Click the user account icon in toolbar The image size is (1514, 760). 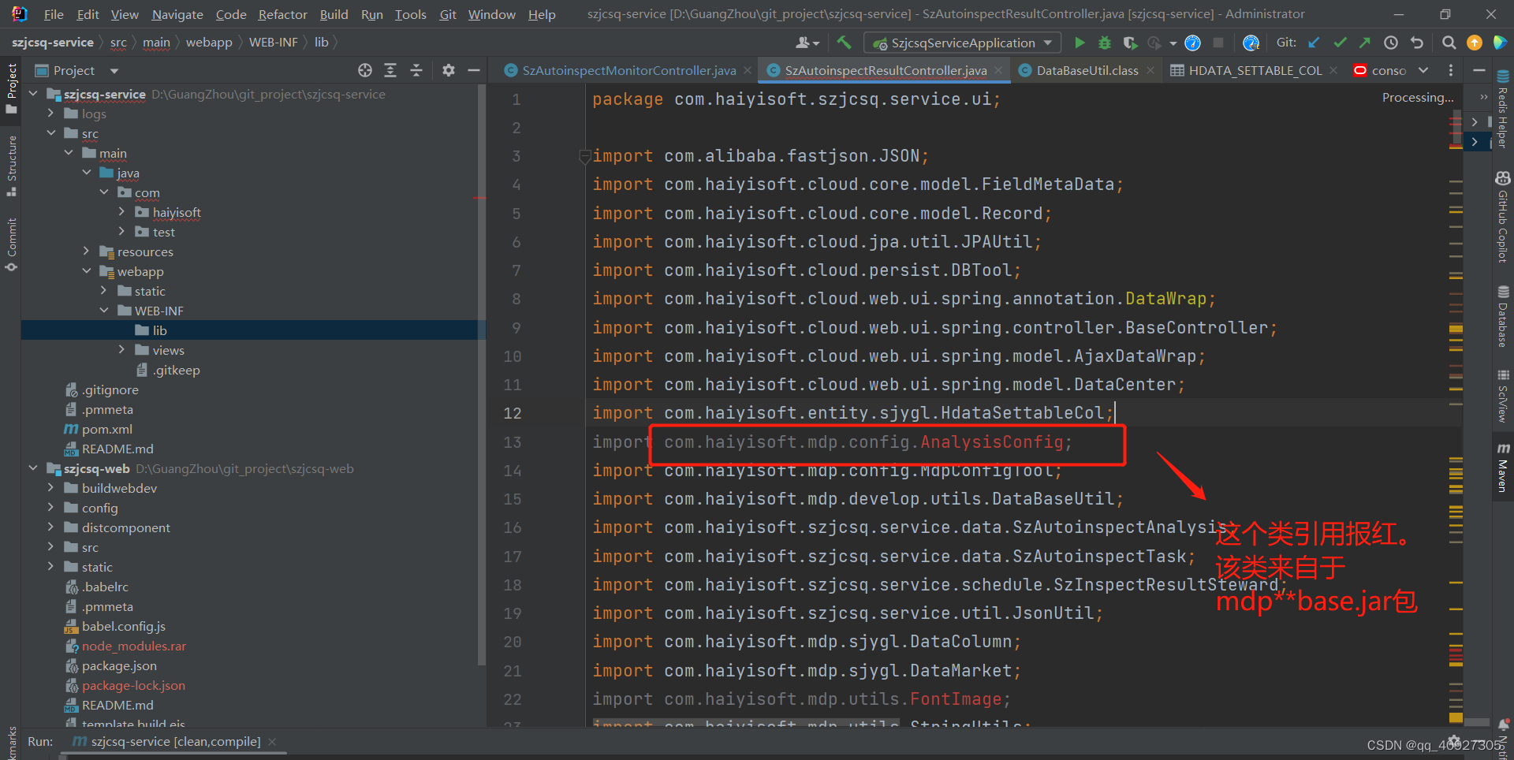[807, 43]
